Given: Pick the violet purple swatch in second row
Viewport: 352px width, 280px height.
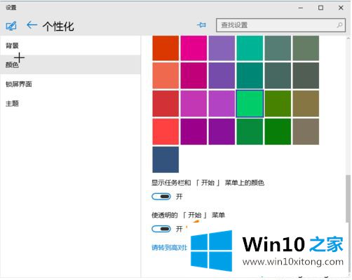Looking at the screenshot, I should pos(222,76).
